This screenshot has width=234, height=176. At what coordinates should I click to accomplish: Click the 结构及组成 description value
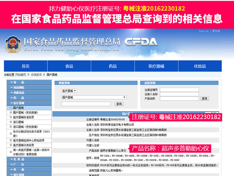click(159, 165)
